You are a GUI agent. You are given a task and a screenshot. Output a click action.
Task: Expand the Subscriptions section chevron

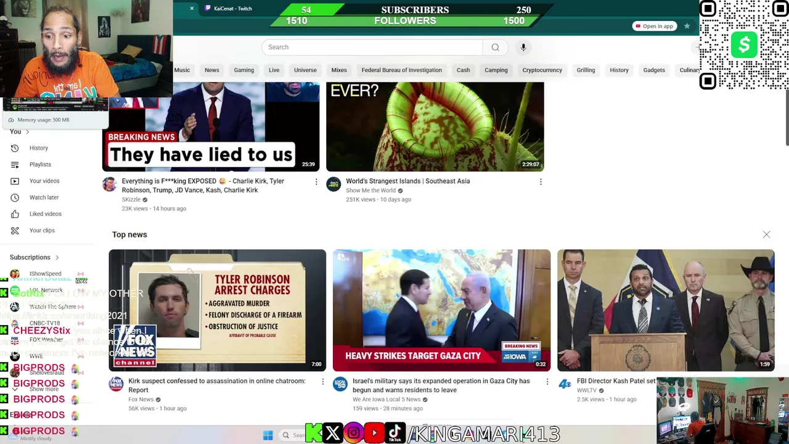coord(57,258)
